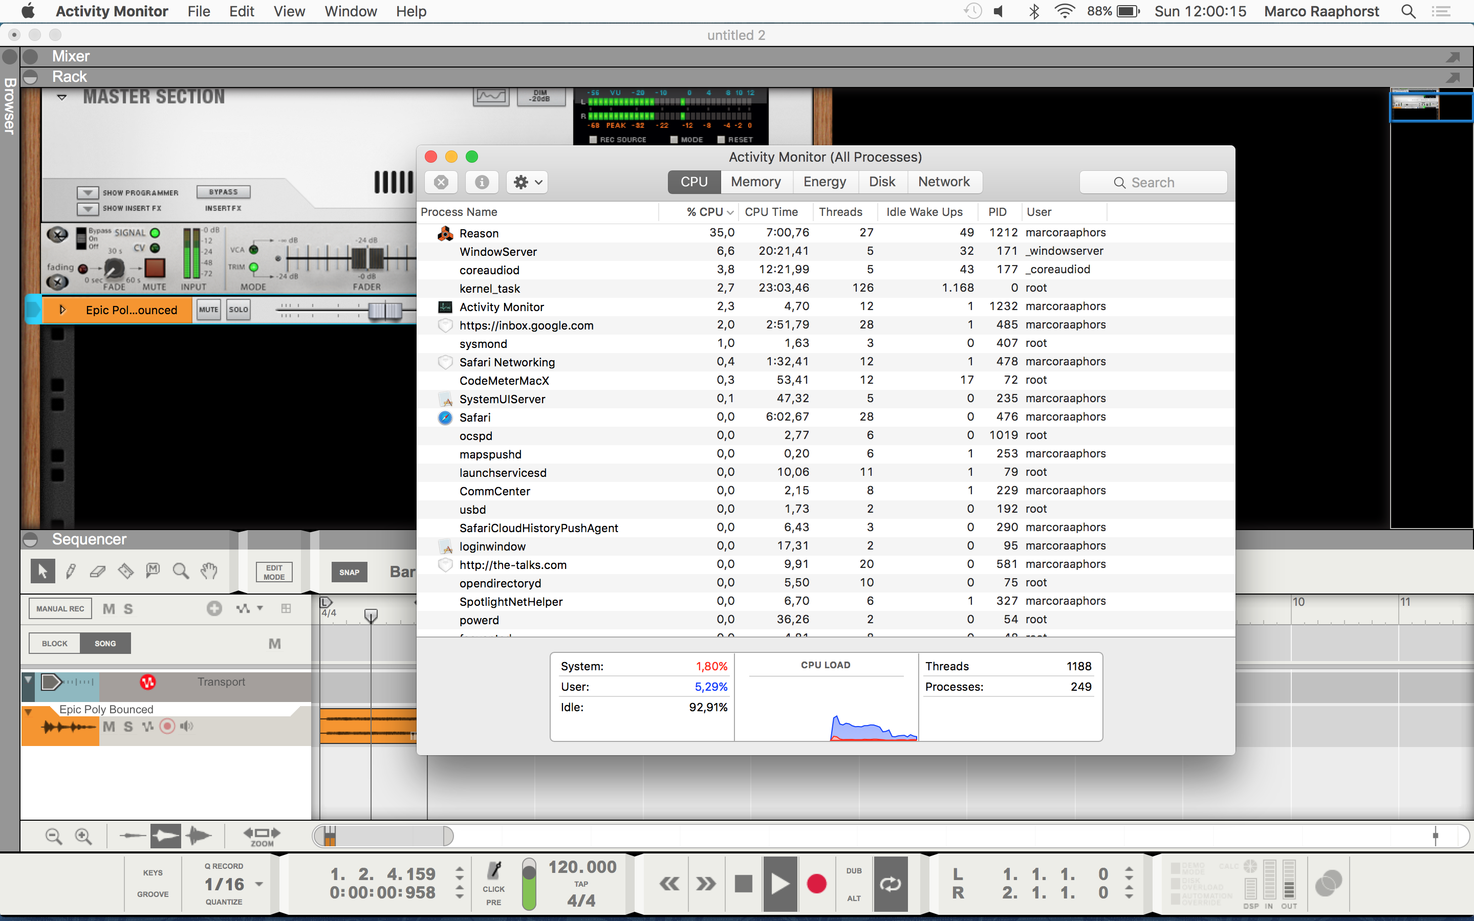Toggle SOLO on Epic Pol...ounced mixer channel
Screen dimensions: 1474x921
click(238, 310)
